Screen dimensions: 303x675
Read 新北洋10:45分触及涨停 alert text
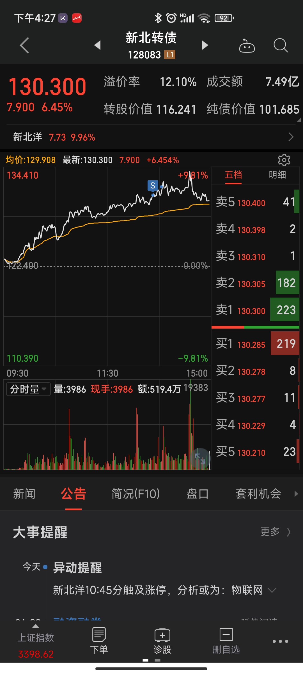pos(158,590)
